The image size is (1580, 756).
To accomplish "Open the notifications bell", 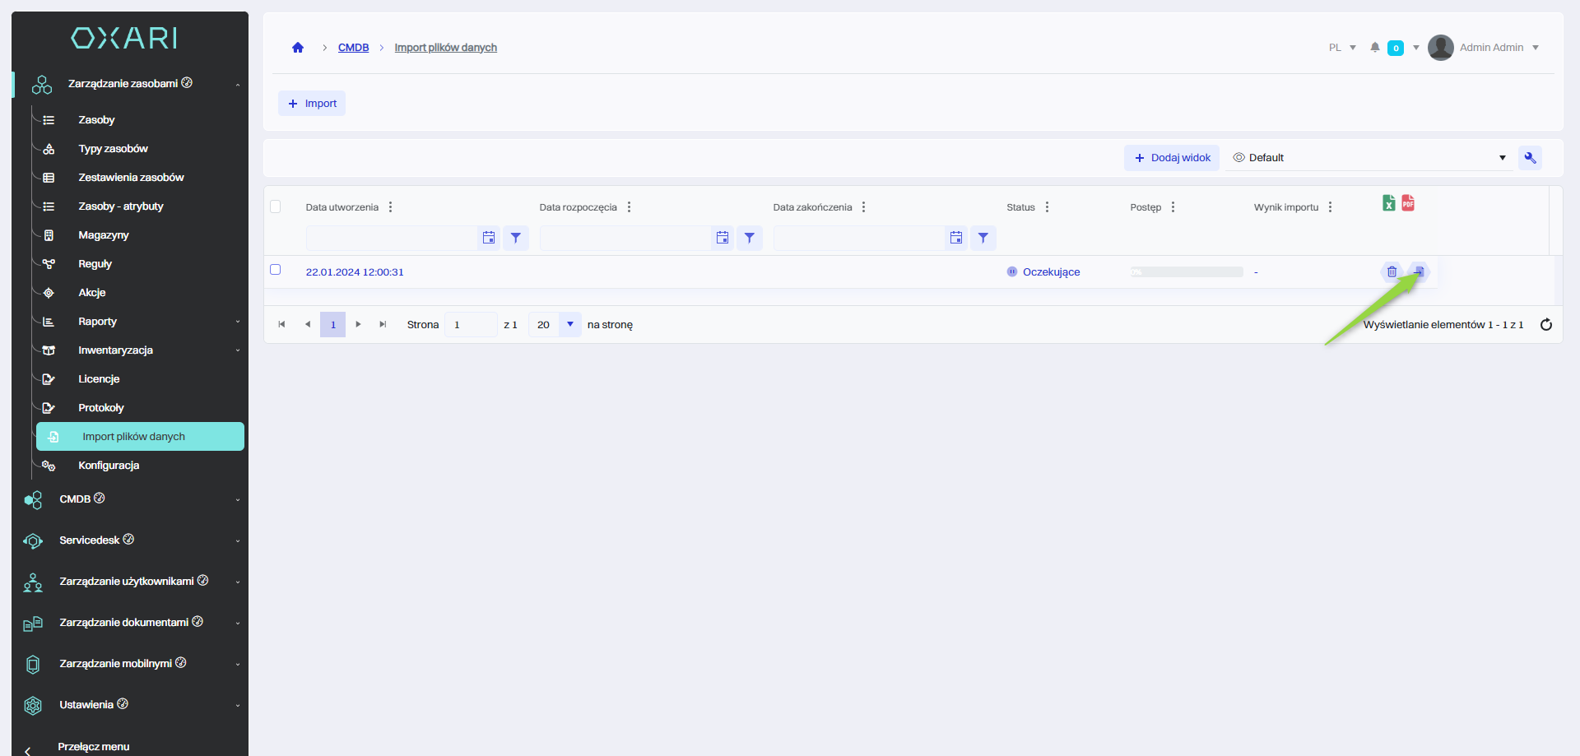I will [x=1374, y=48].
